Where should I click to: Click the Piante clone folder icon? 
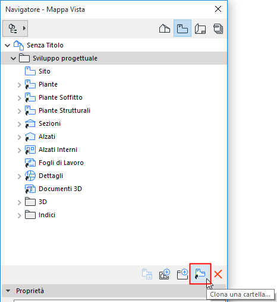click(x=30, y=84)
